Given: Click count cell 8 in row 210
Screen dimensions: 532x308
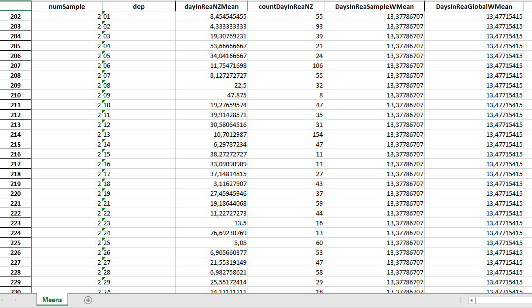Looking at the screenshot, I should (x=285, y=95).
